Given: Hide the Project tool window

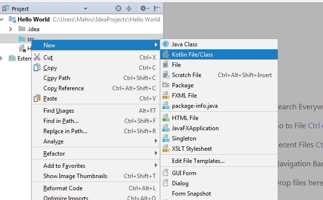Looking at the screenshot, I should [157, 8].
